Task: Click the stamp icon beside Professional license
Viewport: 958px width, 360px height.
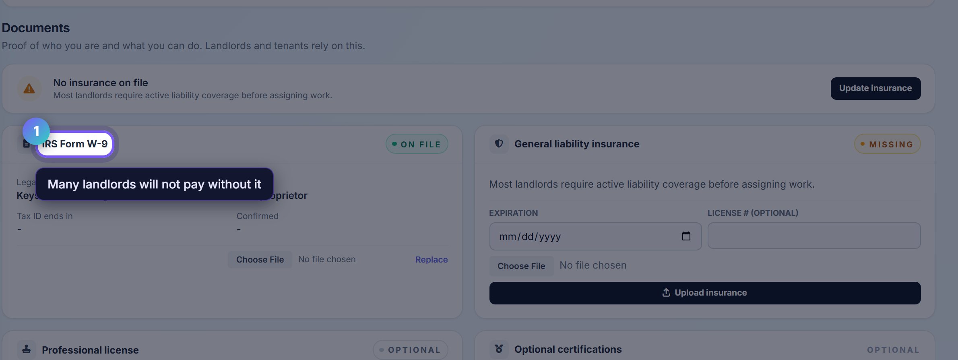Action: (x=26, y=349)
